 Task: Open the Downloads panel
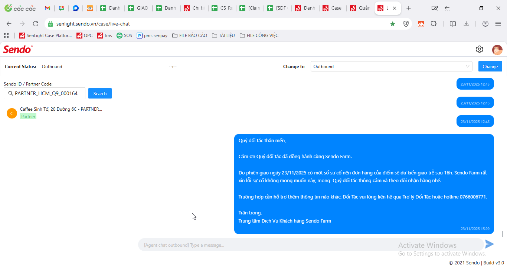pyautogui.click(x=466, y=24)
